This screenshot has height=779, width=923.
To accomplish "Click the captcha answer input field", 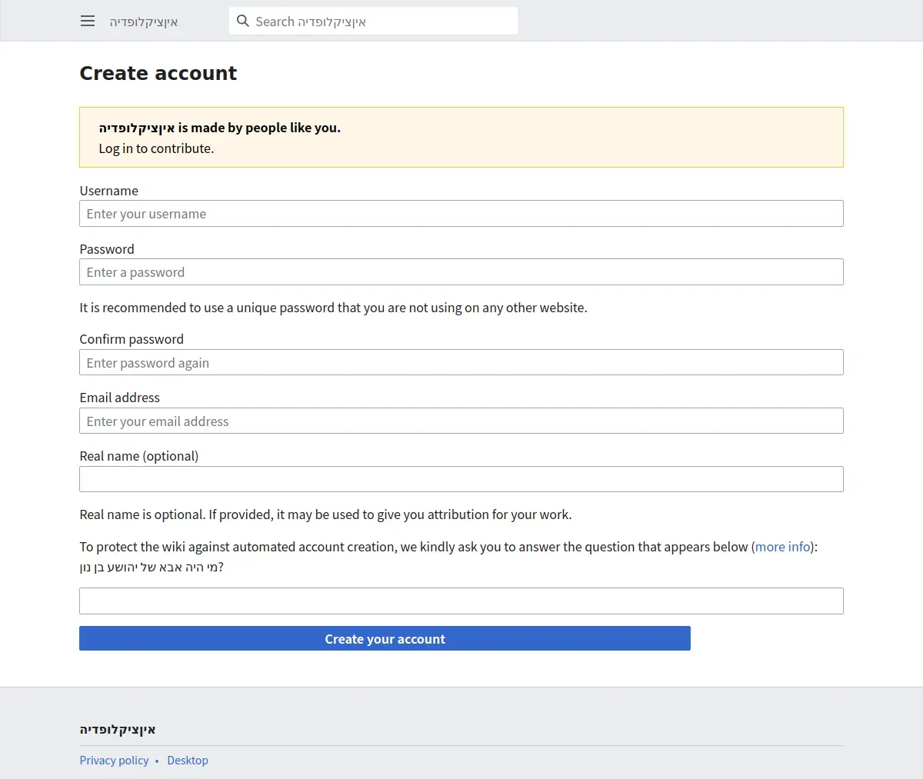I will click(x=461, y=601).
